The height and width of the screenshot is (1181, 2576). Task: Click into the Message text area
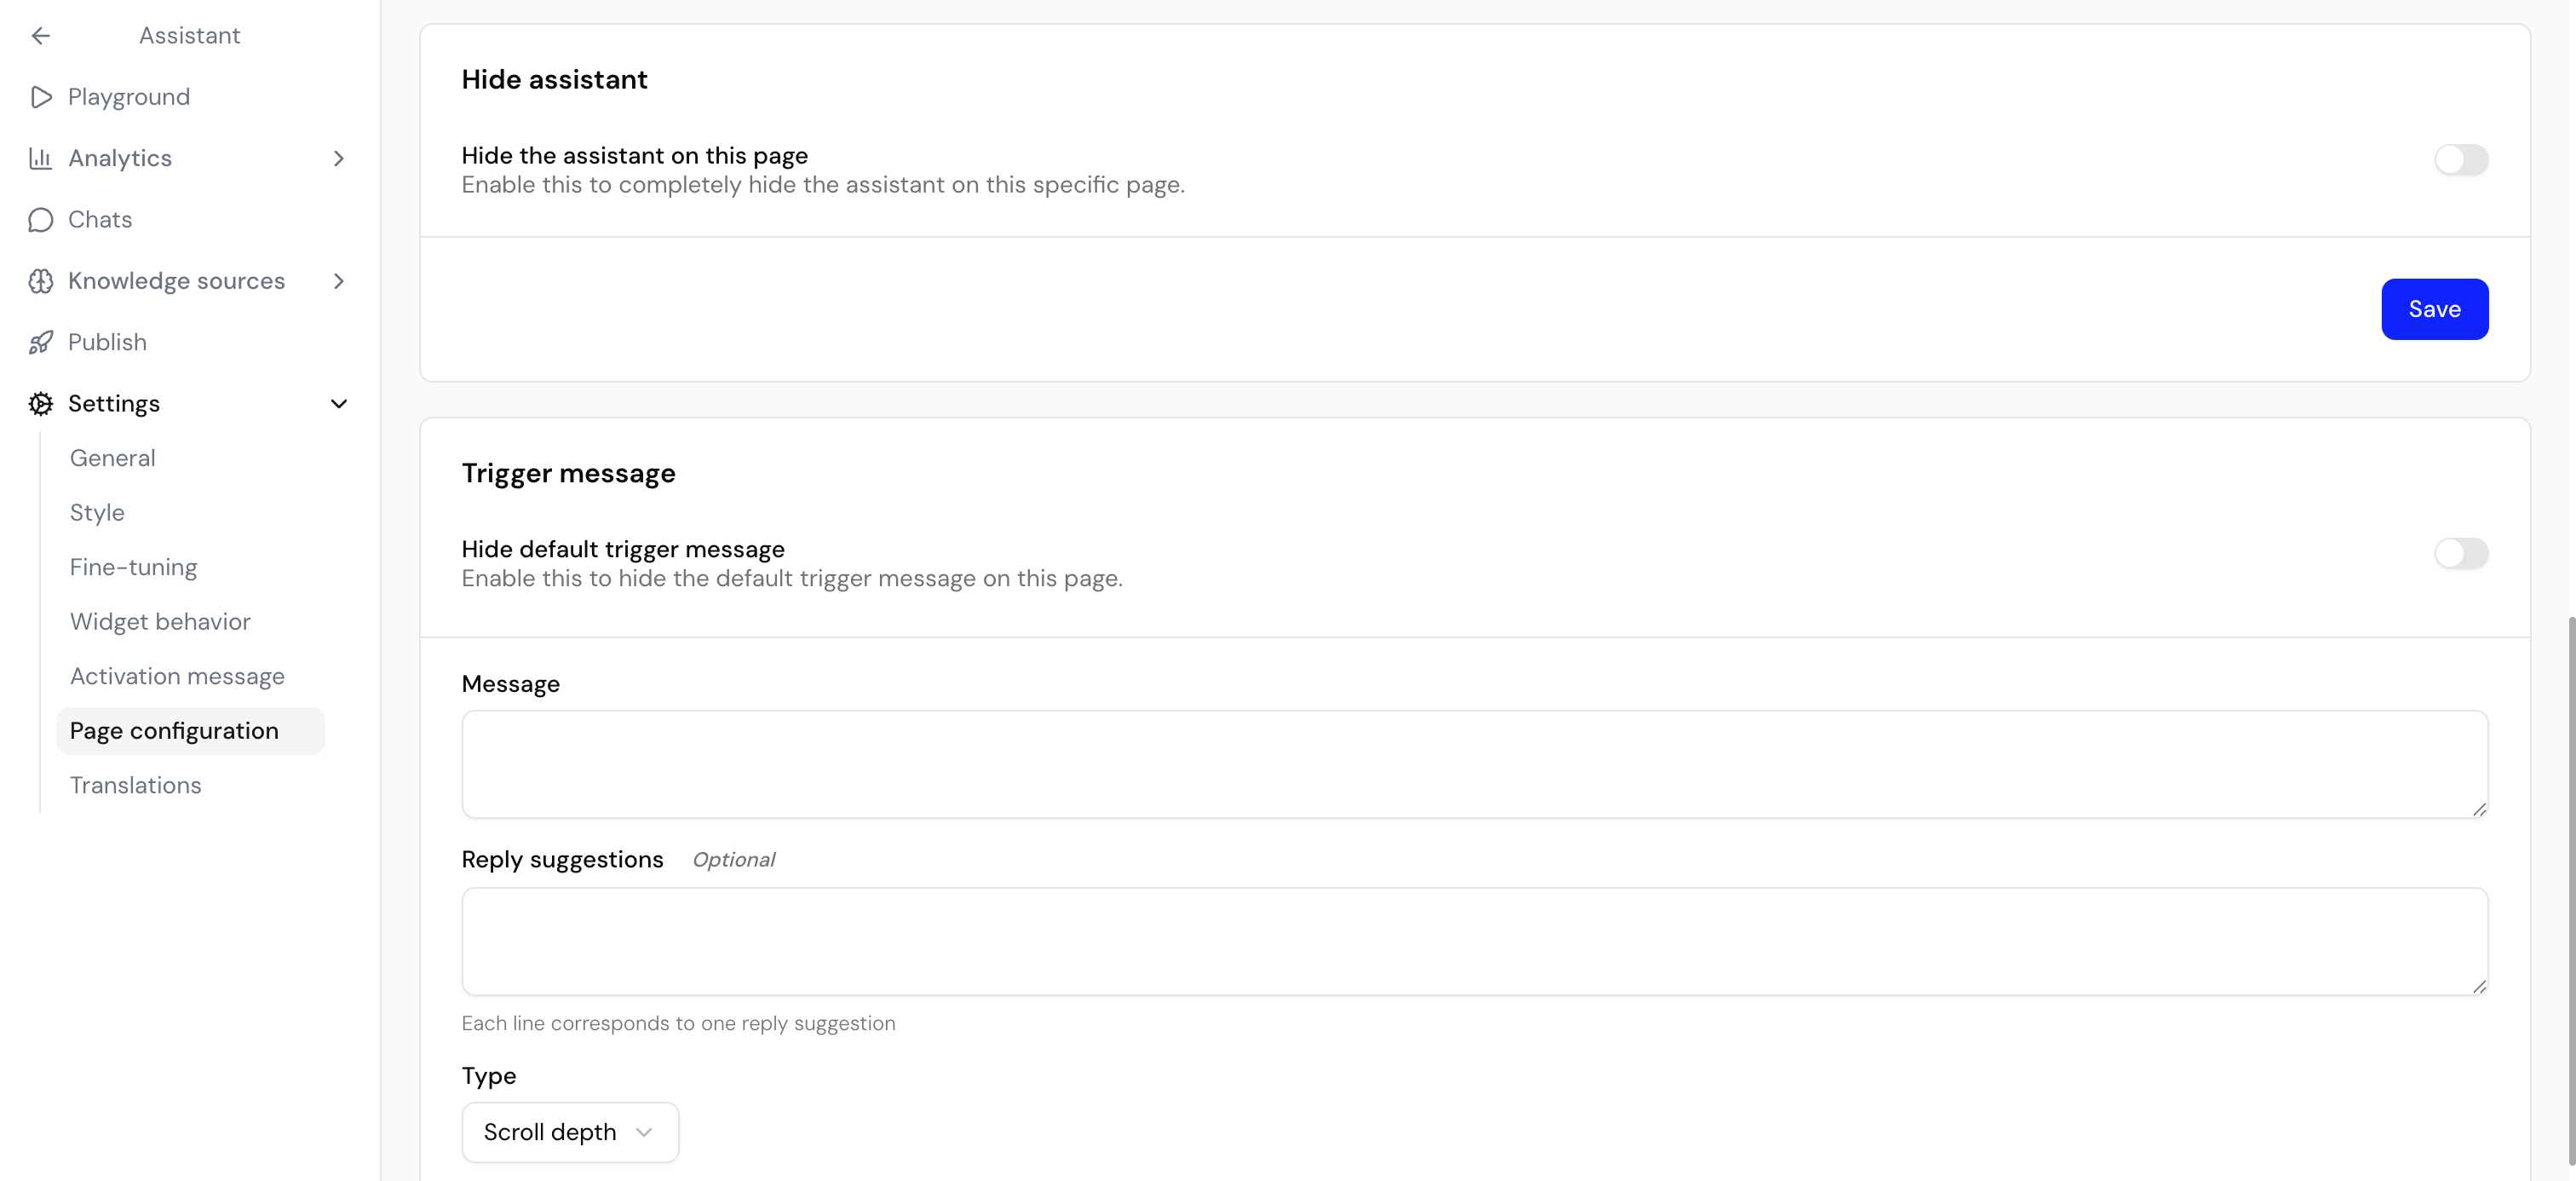click(x=1474, y=764)
